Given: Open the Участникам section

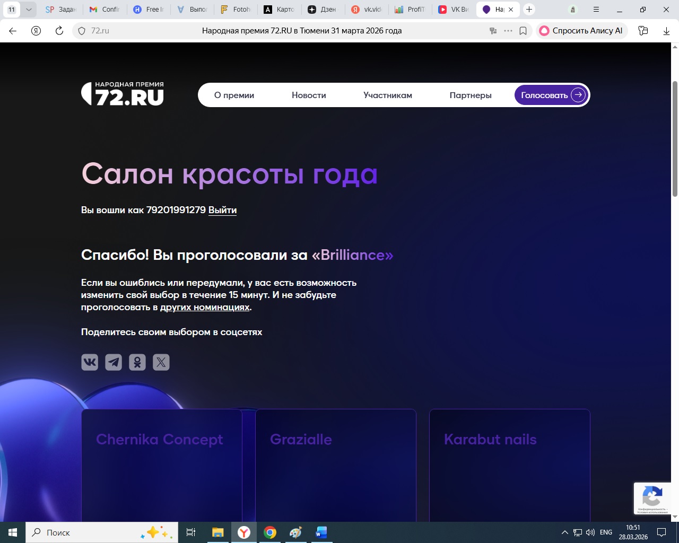Looking at the screenshot, I should (x=388, y=95).
